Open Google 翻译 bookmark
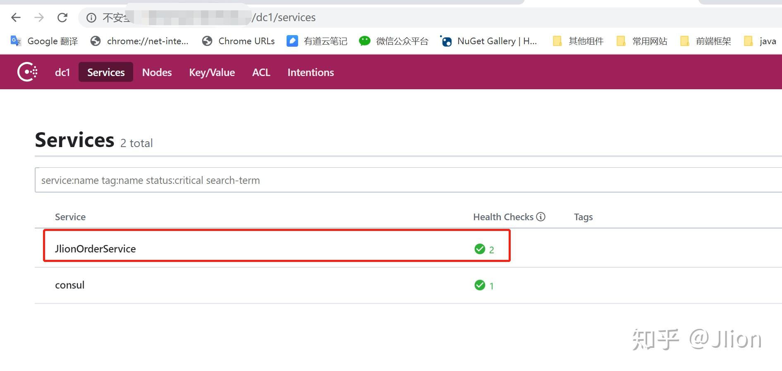782x371 pixels. tap(44, 41)
